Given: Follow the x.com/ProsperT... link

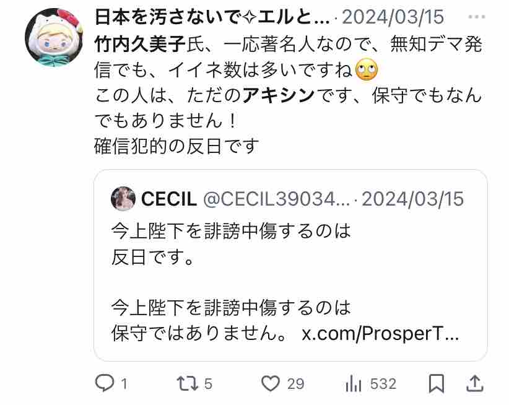Looking at the screenshot, I should coord(380,333).
